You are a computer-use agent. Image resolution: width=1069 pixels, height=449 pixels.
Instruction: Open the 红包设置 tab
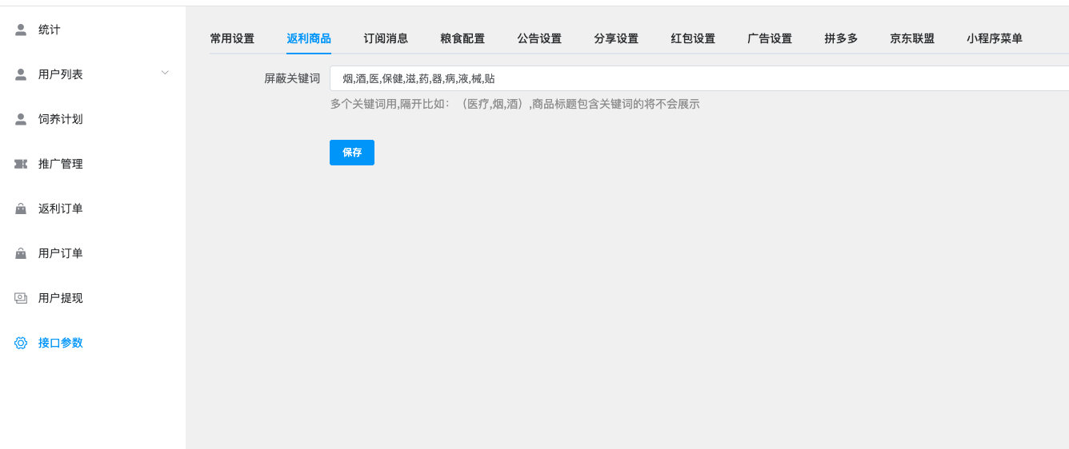tap(693, 38)
